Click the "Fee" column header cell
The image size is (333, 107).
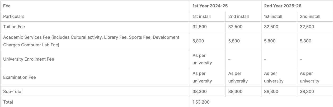pyautogui.click(x=7, y=6)
